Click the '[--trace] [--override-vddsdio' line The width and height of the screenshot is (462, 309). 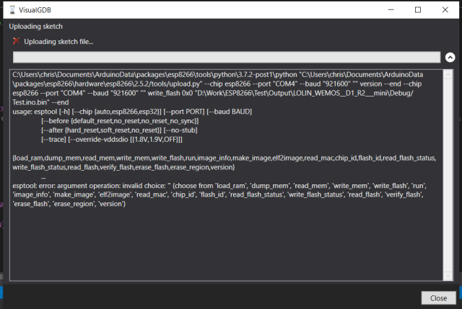(x=112, y=139)
